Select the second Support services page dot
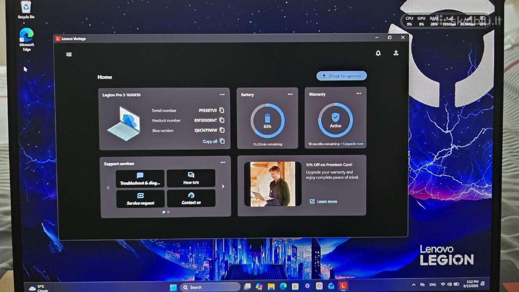 point(168,212)
